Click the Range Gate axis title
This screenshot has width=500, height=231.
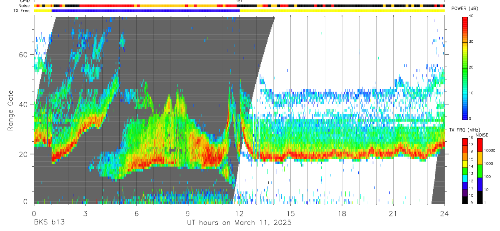point(11,111)
